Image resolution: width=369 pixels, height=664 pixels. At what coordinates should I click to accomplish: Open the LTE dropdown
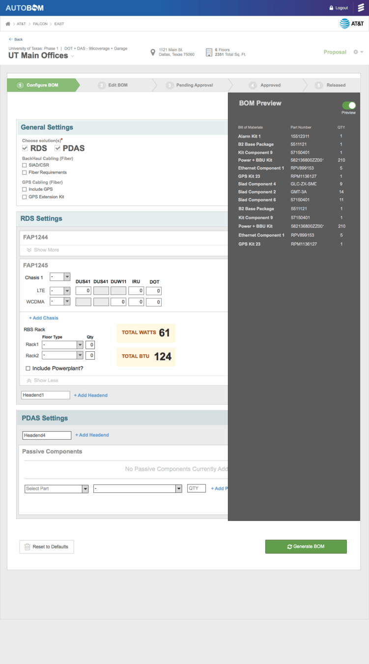point(60,291)
